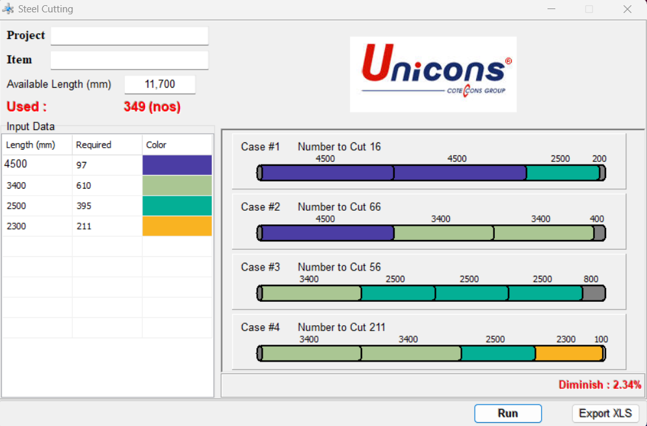Click the Case #3 label
Screen dimensions: 647x426
coord(260,267)
